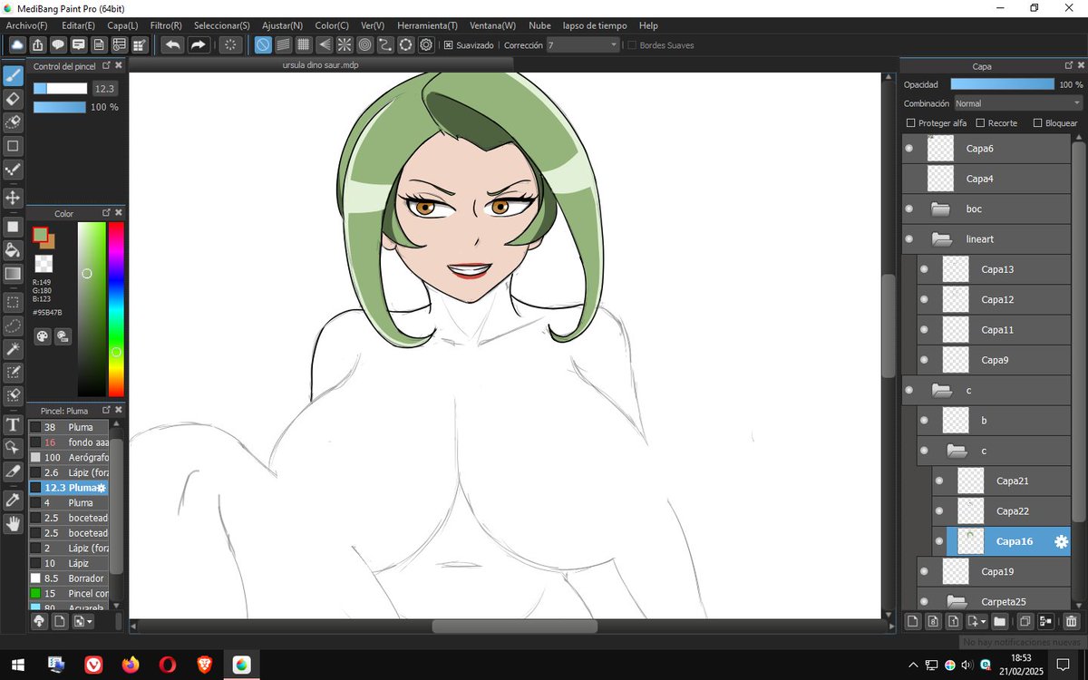Adjust the layer Opacidad slider
Viewport: 1088px width, 680px height.
coord(1003,84)
